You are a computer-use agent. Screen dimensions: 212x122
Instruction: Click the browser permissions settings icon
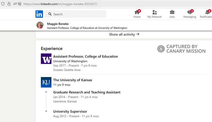15,4
